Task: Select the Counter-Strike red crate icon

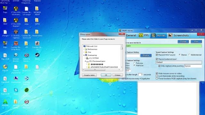Action: pos(16,43)
